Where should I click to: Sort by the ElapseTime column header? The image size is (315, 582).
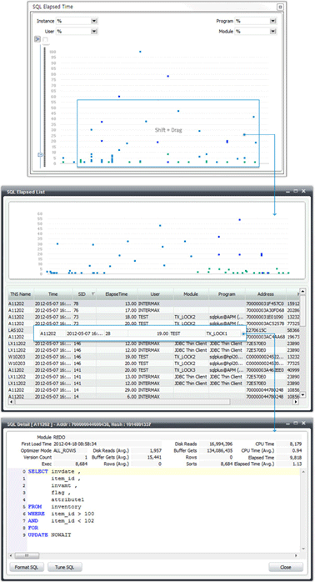tap(117, 294)
